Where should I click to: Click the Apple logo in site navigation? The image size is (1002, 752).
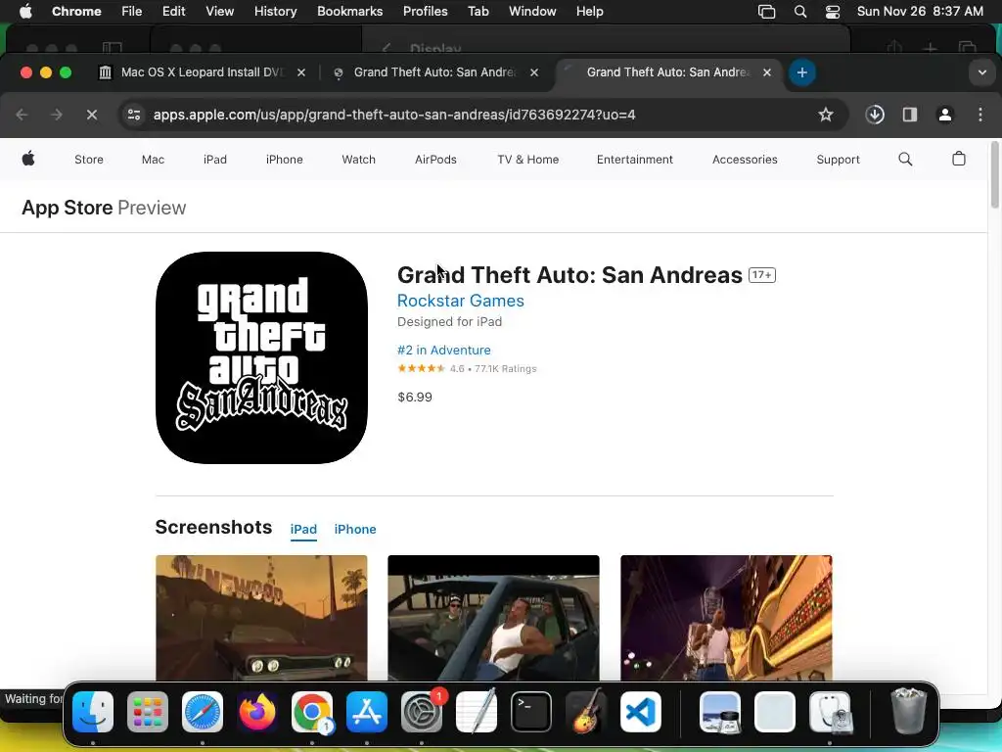(x=28, y=159)
